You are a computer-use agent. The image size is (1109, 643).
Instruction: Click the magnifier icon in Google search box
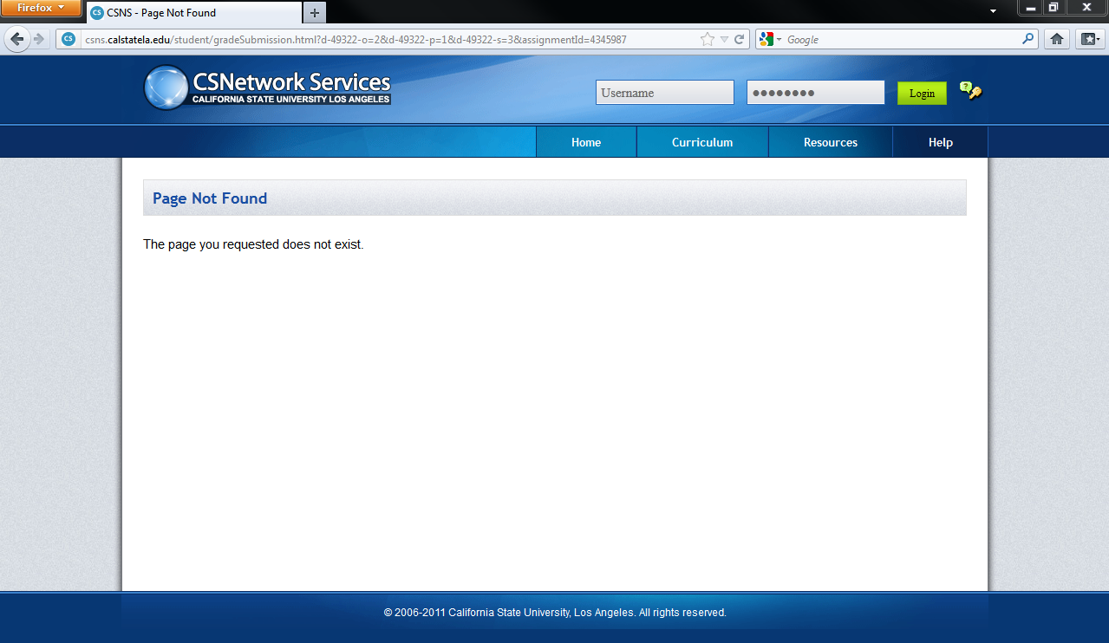click(1027, 39)
